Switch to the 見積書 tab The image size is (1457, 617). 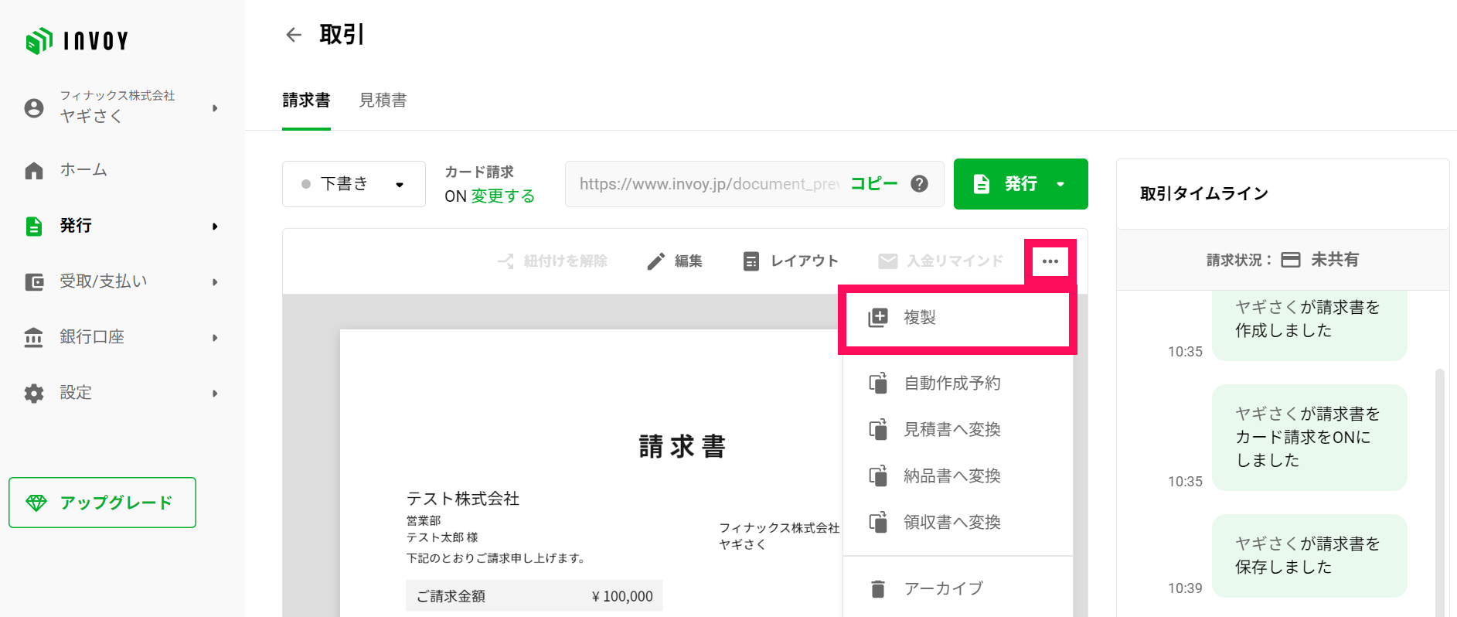click(x=383, y=100)
